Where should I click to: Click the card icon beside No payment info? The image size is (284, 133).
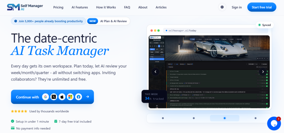coord(13,128)
